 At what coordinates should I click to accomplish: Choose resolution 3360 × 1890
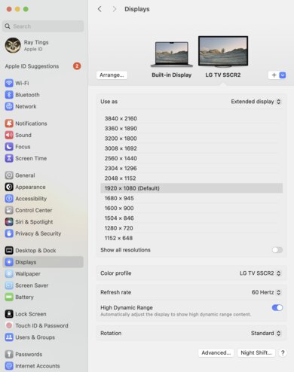click(x=191, y=128)
